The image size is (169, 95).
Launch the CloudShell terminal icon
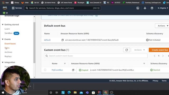coord(138,8)
